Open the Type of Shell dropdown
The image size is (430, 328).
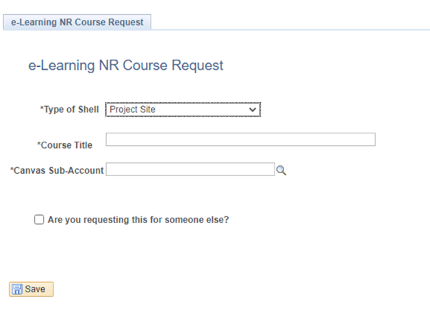click(182, 110)
